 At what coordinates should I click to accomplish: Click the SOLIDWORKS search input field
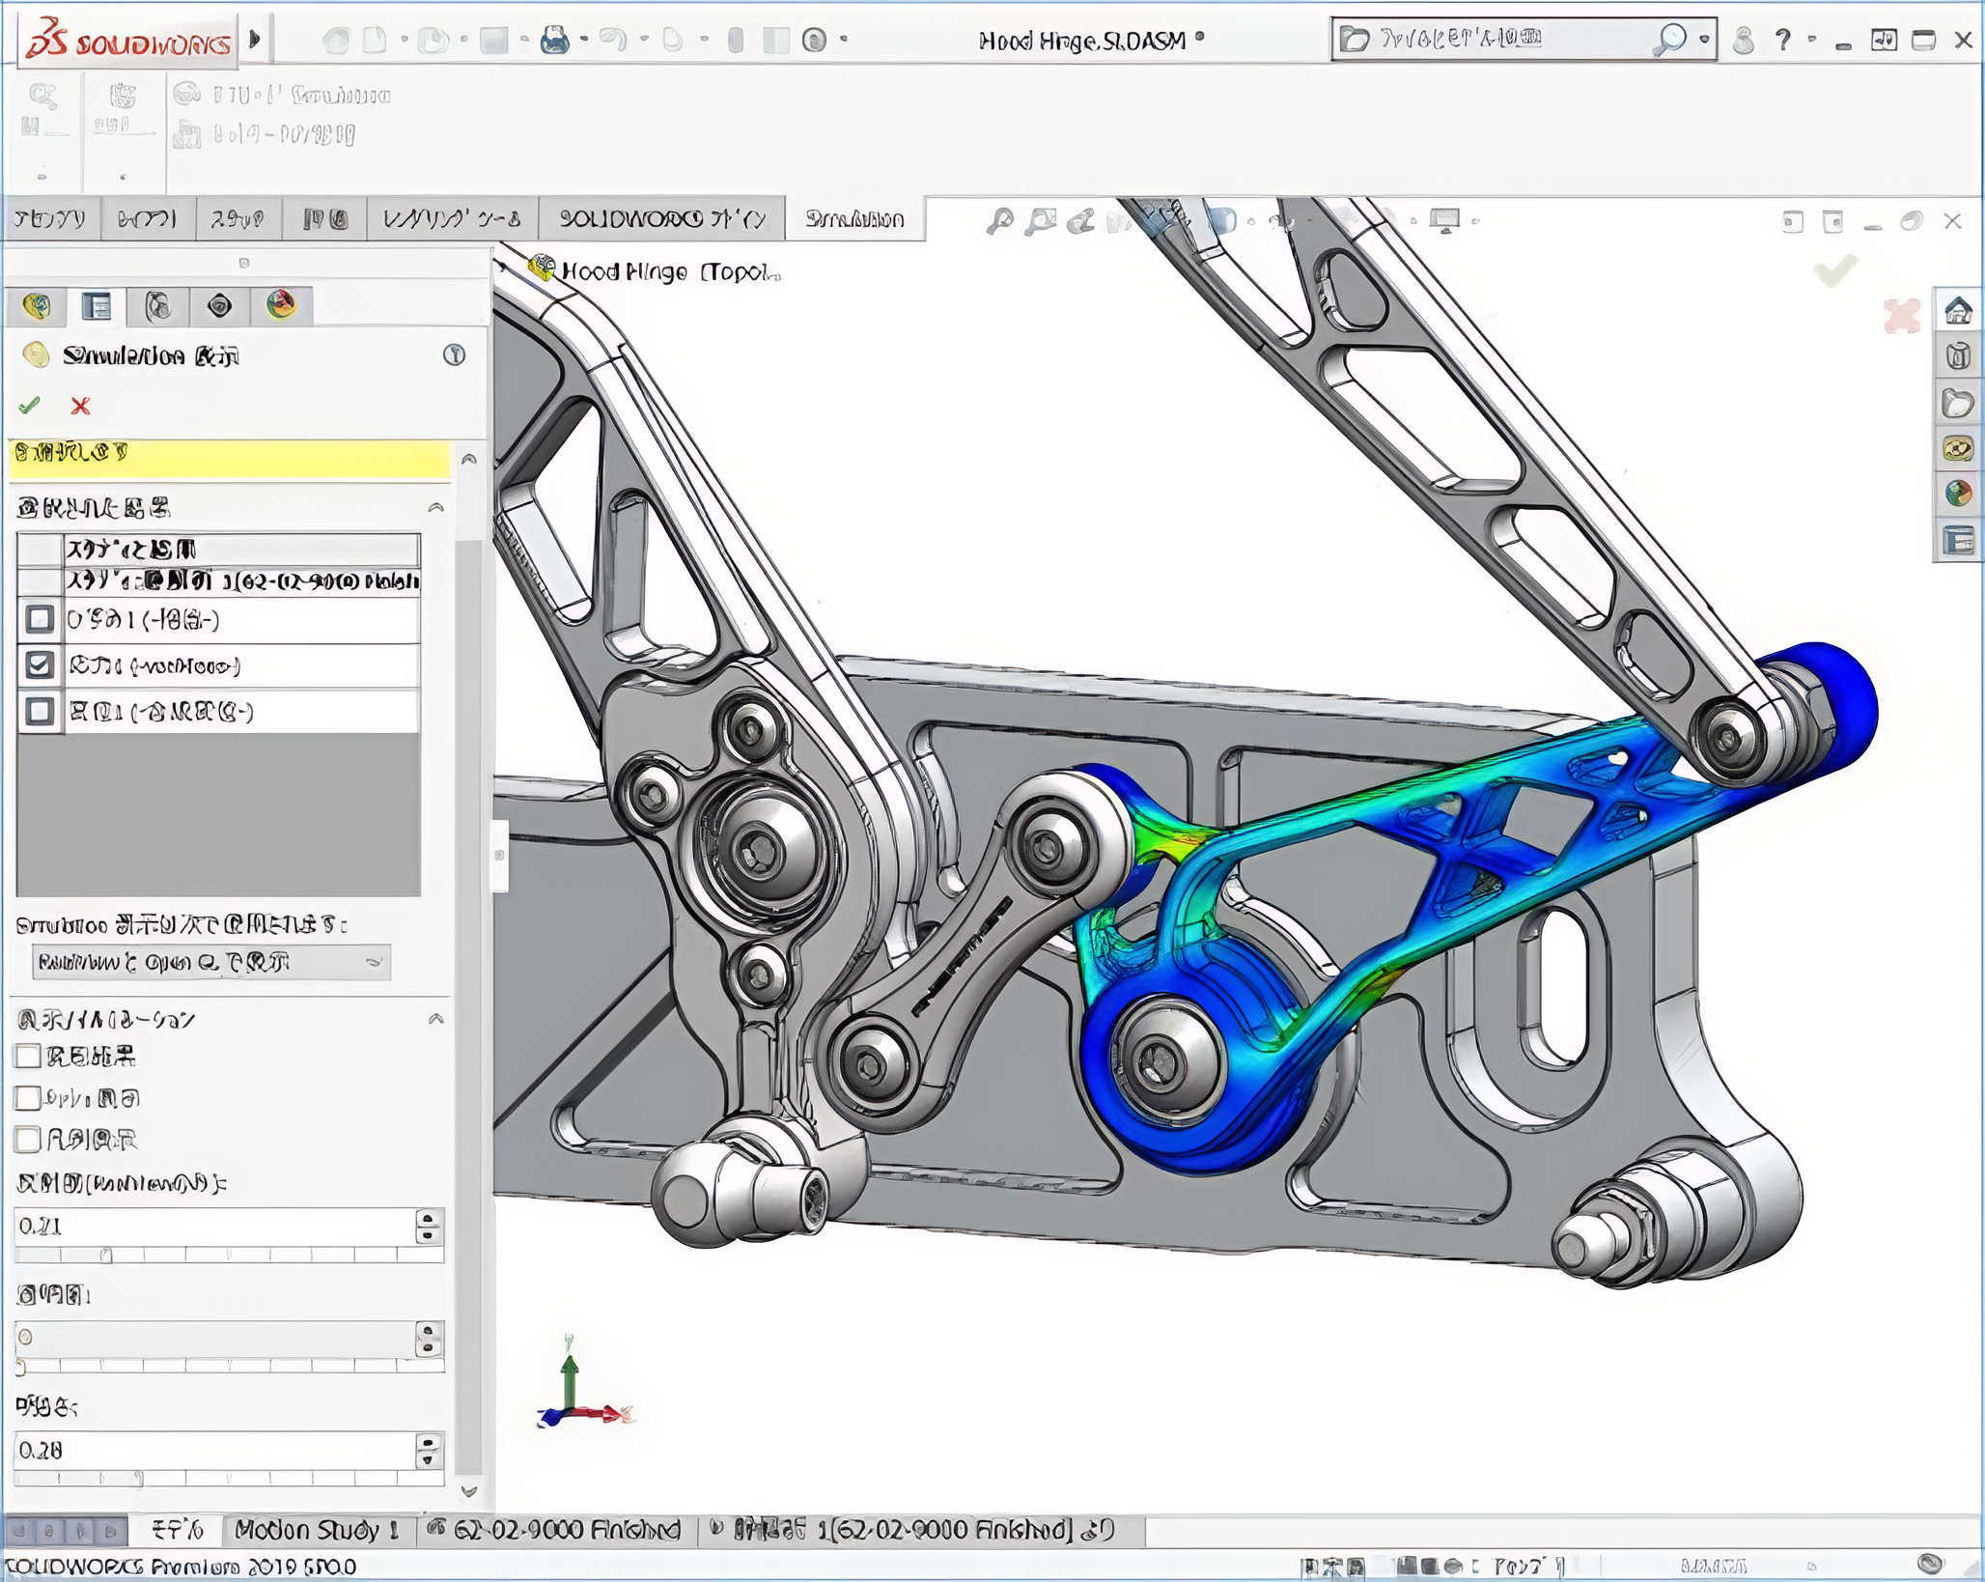(x=1506, y=40)
